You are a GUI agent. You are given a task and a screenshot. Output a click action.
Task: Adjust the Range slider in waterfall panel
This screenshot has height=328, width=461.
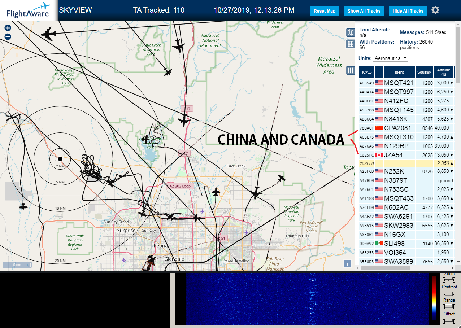(449, 307)
